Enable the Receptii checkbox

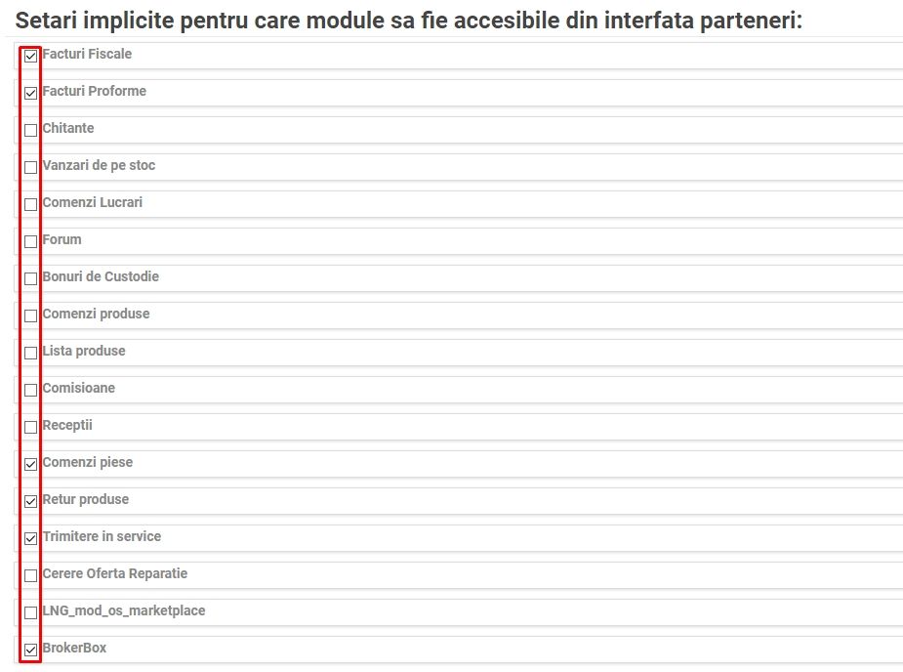coord(30,427)
